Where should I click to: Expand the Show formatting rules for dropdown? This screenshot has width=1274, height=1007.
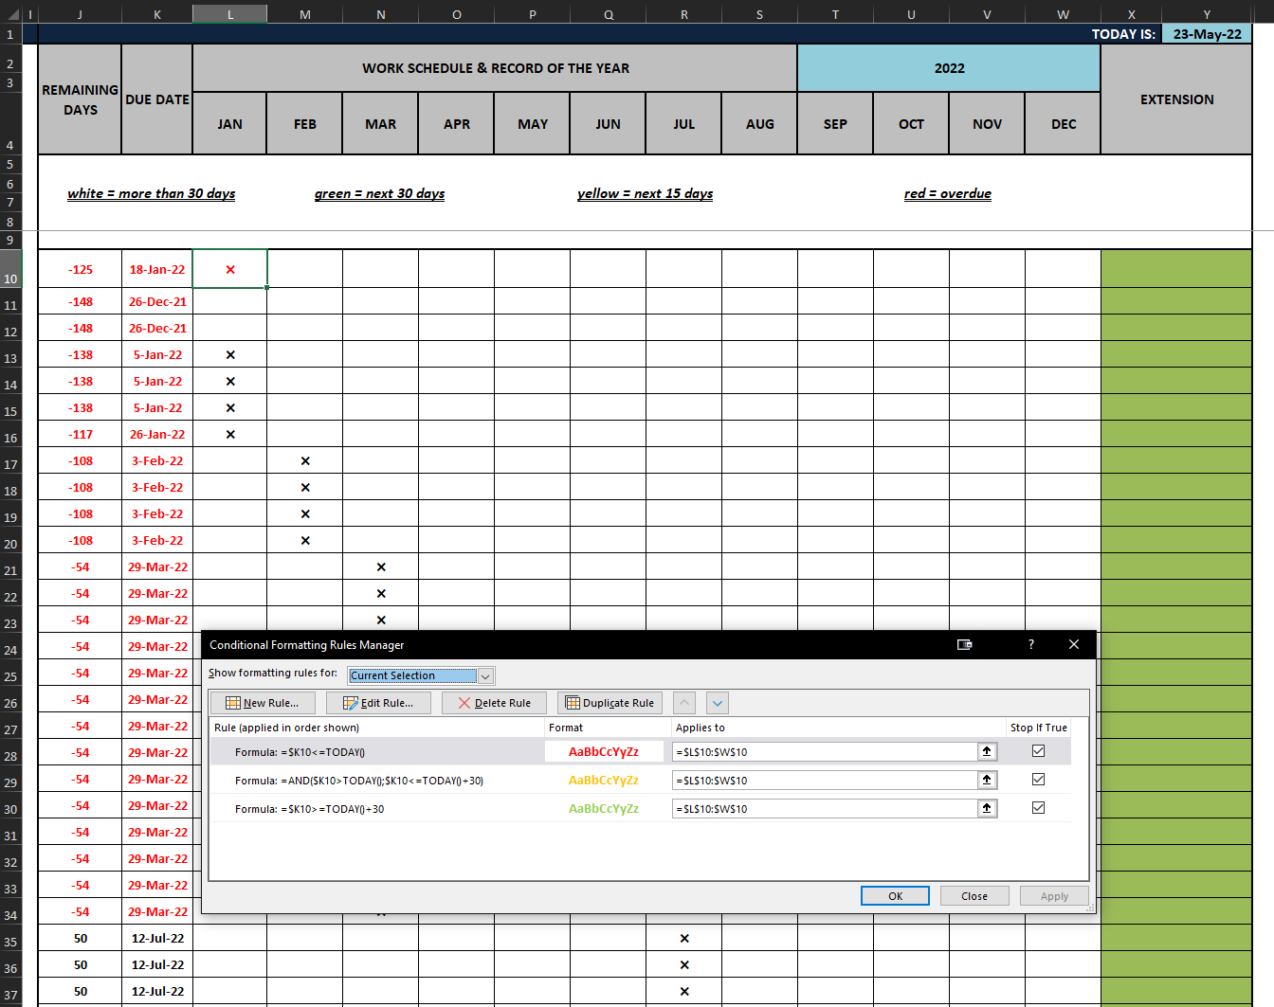pyautogui.click(x=485, y=675)
